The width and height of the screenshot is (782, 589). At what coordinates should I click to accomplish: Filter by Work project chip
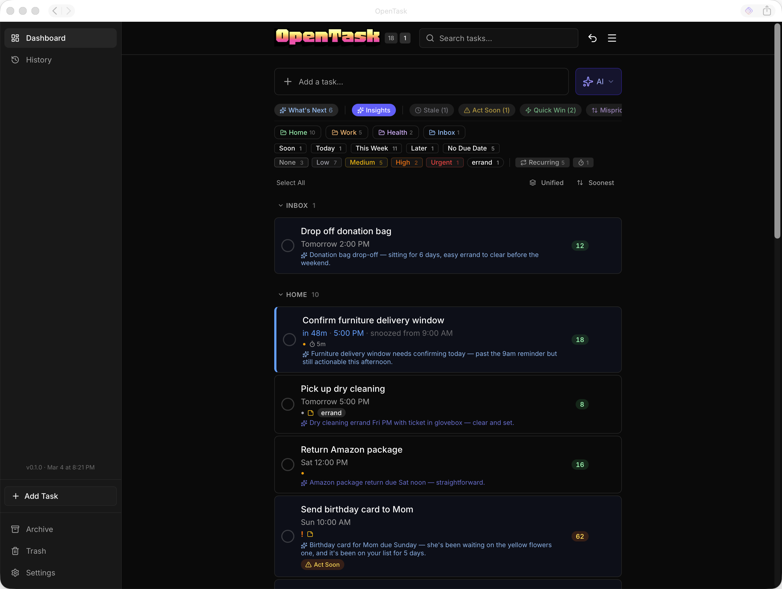(346, 133)
